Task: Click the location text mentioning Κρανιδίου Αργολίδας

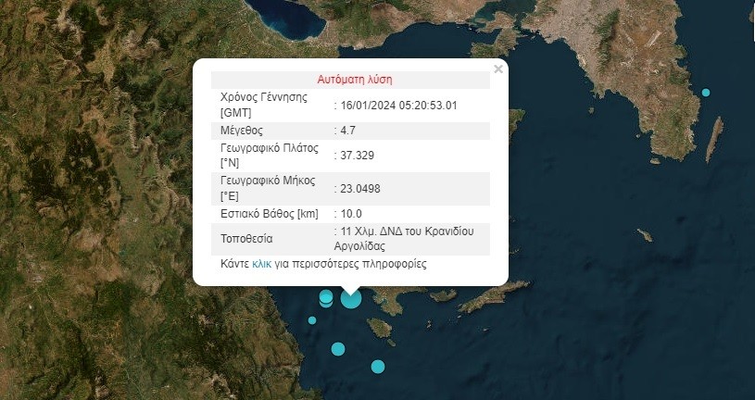Action: tap(407, 238)
